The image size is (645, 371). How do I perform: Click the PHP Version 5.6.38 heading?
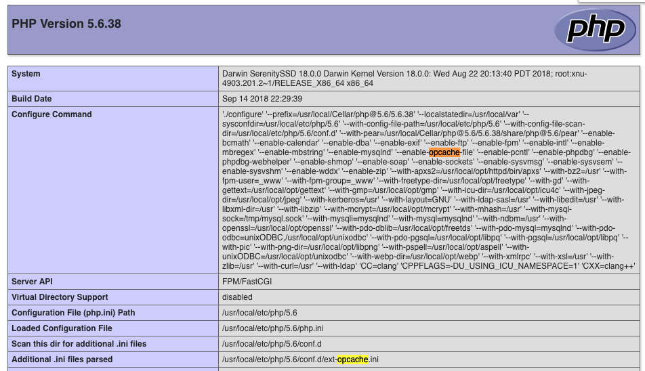(66, 24)
